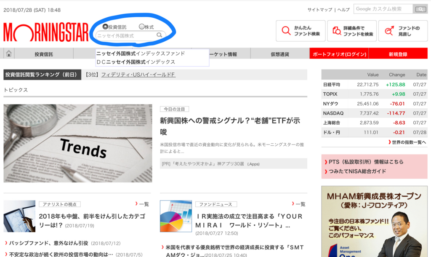Select the 株式 radio button
The height and width of the screenshot is (257, 431).
click(x=141, y=27)
